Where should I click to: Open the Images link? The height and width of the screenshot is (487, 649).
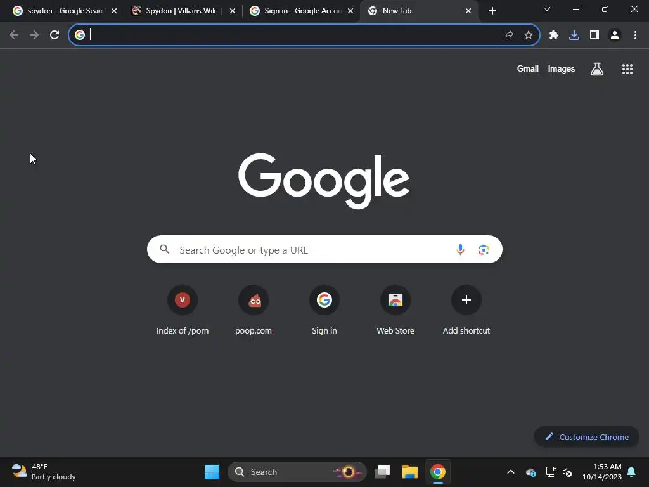click(x=562, y=68)
